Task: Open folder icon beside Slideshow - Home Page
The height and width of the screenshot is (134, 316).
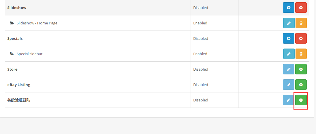Action: pyautogui.click(x=12, y=23)
